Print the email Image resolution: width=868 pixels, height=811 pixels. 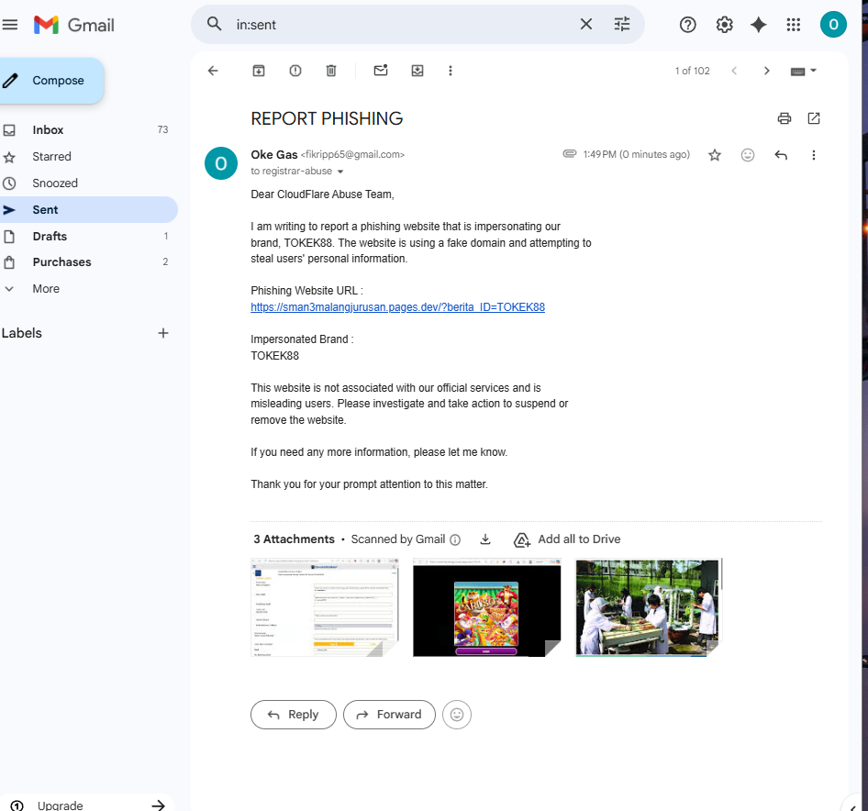(784, 118)
